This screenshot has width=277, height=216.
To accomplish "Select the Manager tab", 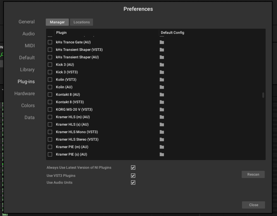I will [x=57, y=22].
